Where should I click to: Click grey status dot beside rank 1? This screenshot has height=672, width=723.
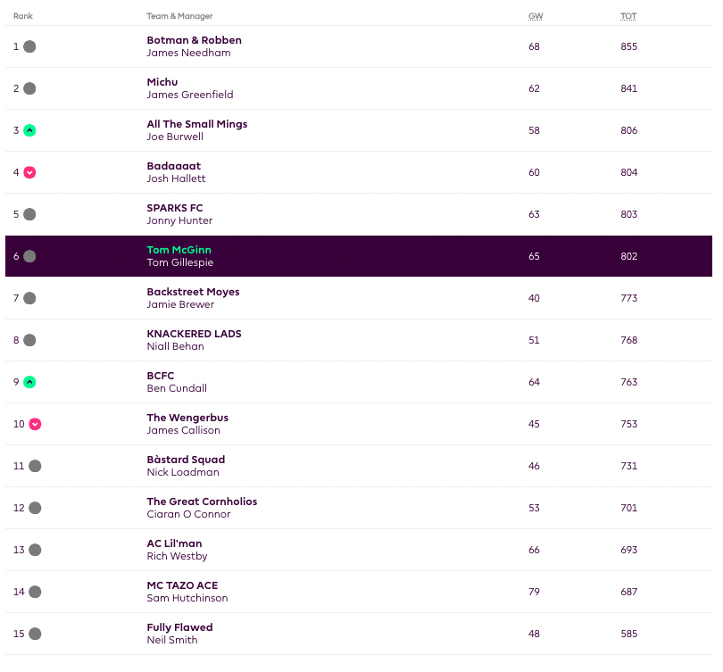pos(29,46)
